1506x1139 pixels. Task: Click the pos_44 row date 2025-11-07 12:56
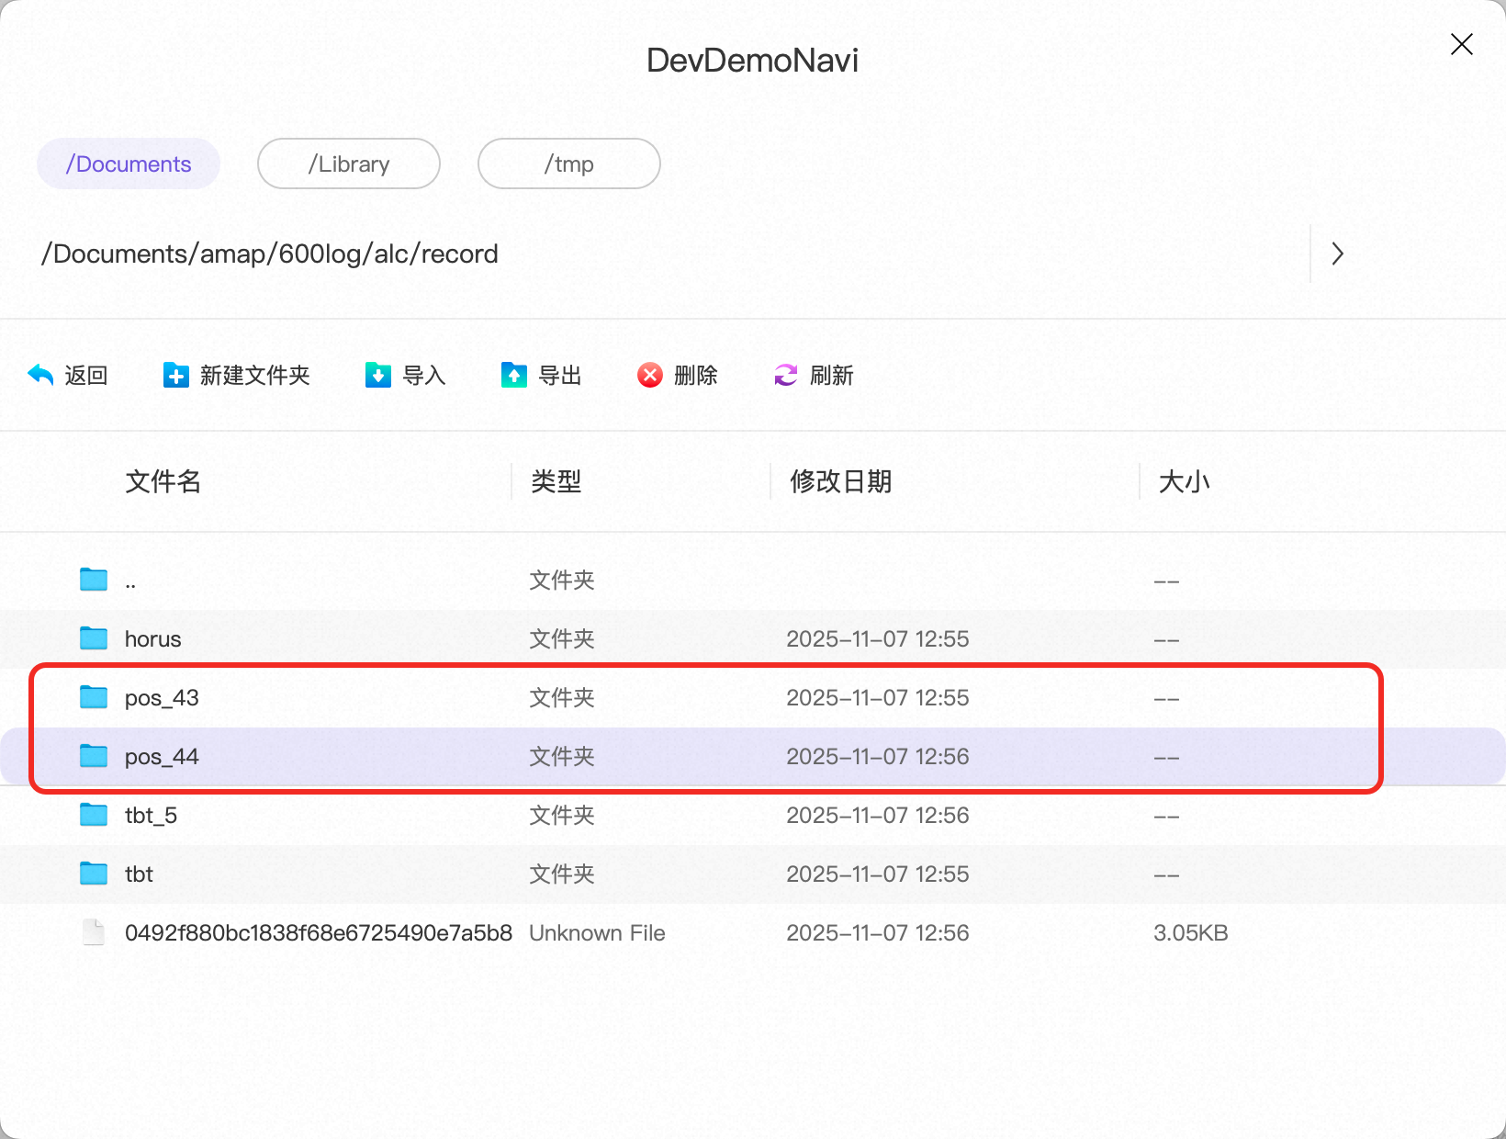tap(878, 756)
